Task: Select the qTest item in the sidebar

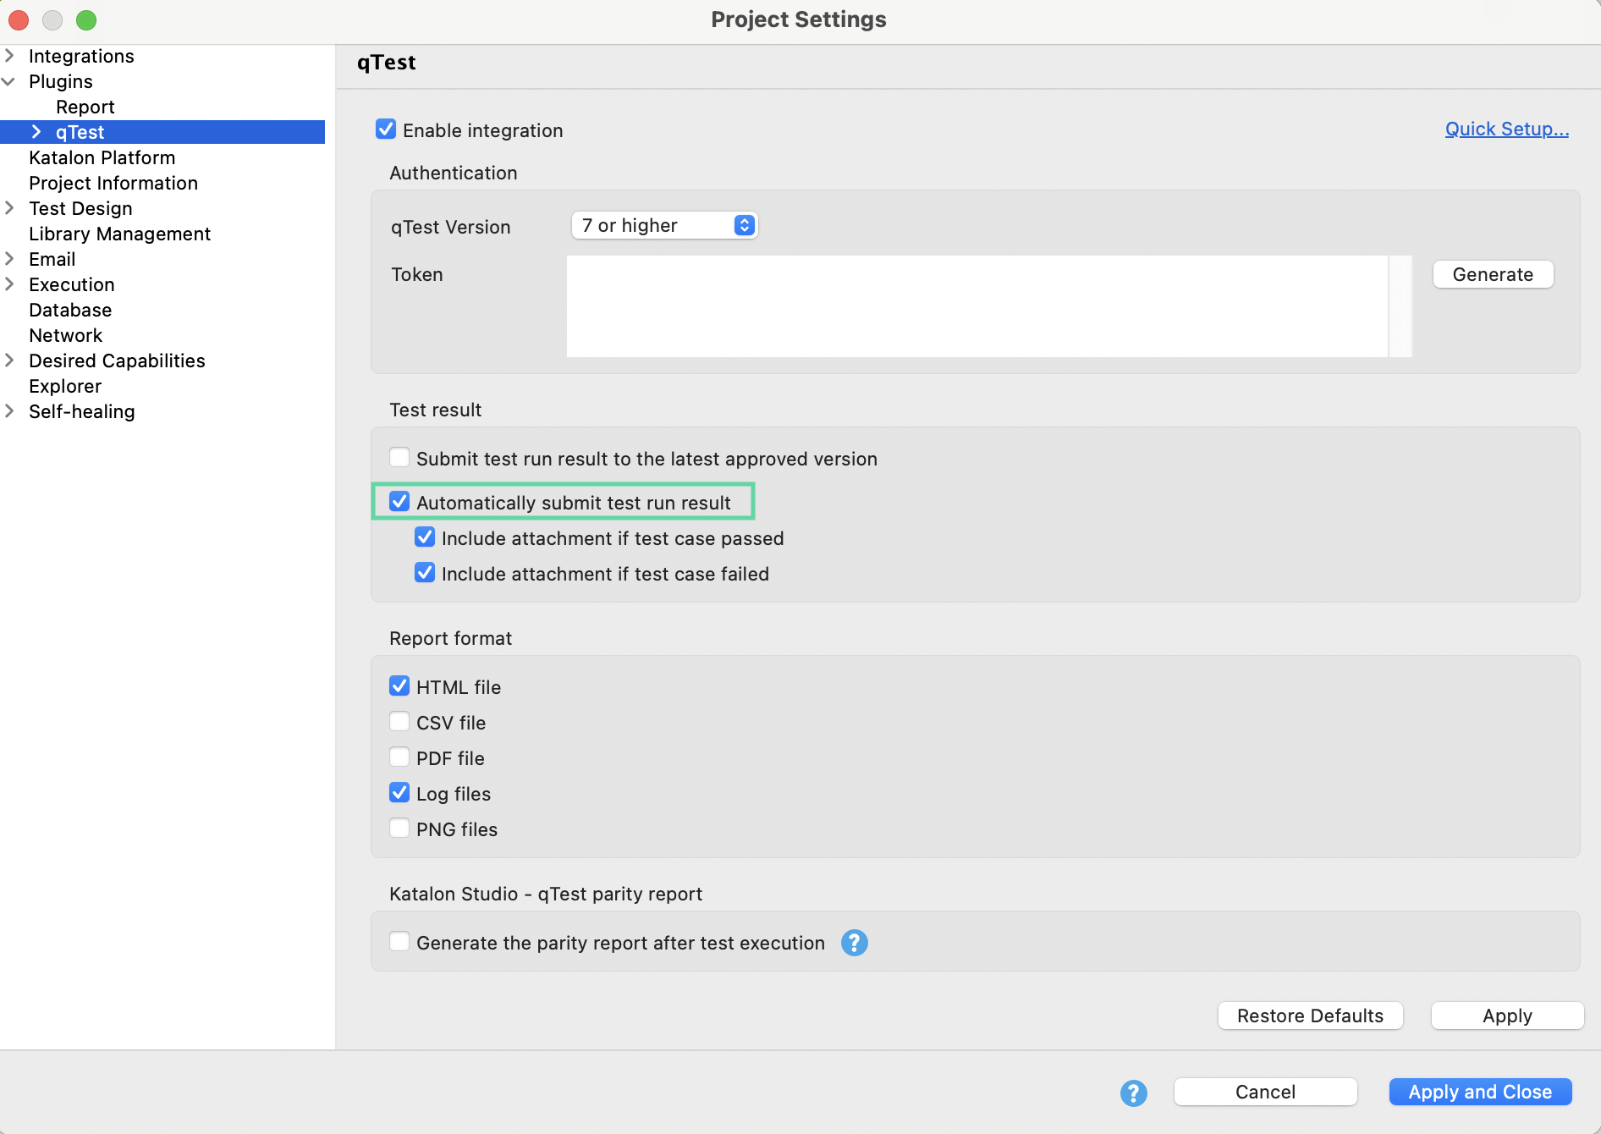Action: [x=80, y=131]
